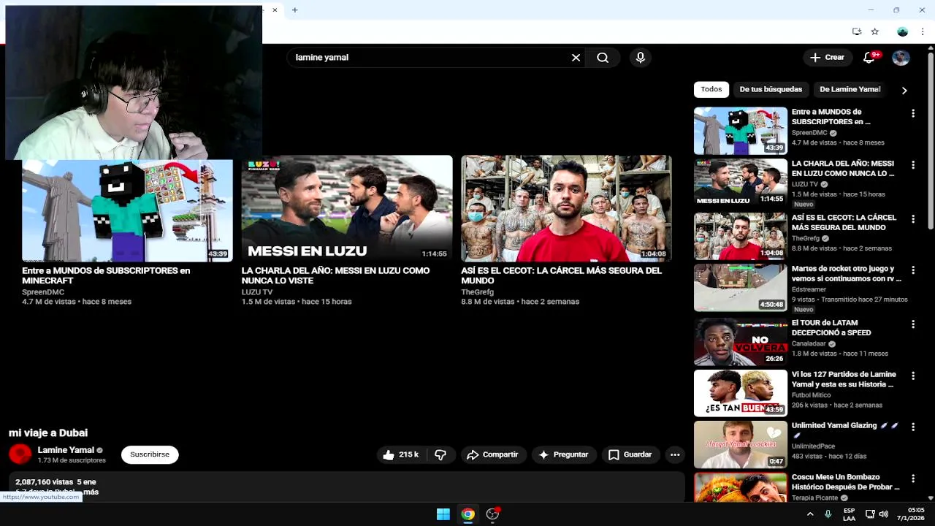
Task: Click the Canaladaar channel name in the sidebar
Action: (809, 343)
